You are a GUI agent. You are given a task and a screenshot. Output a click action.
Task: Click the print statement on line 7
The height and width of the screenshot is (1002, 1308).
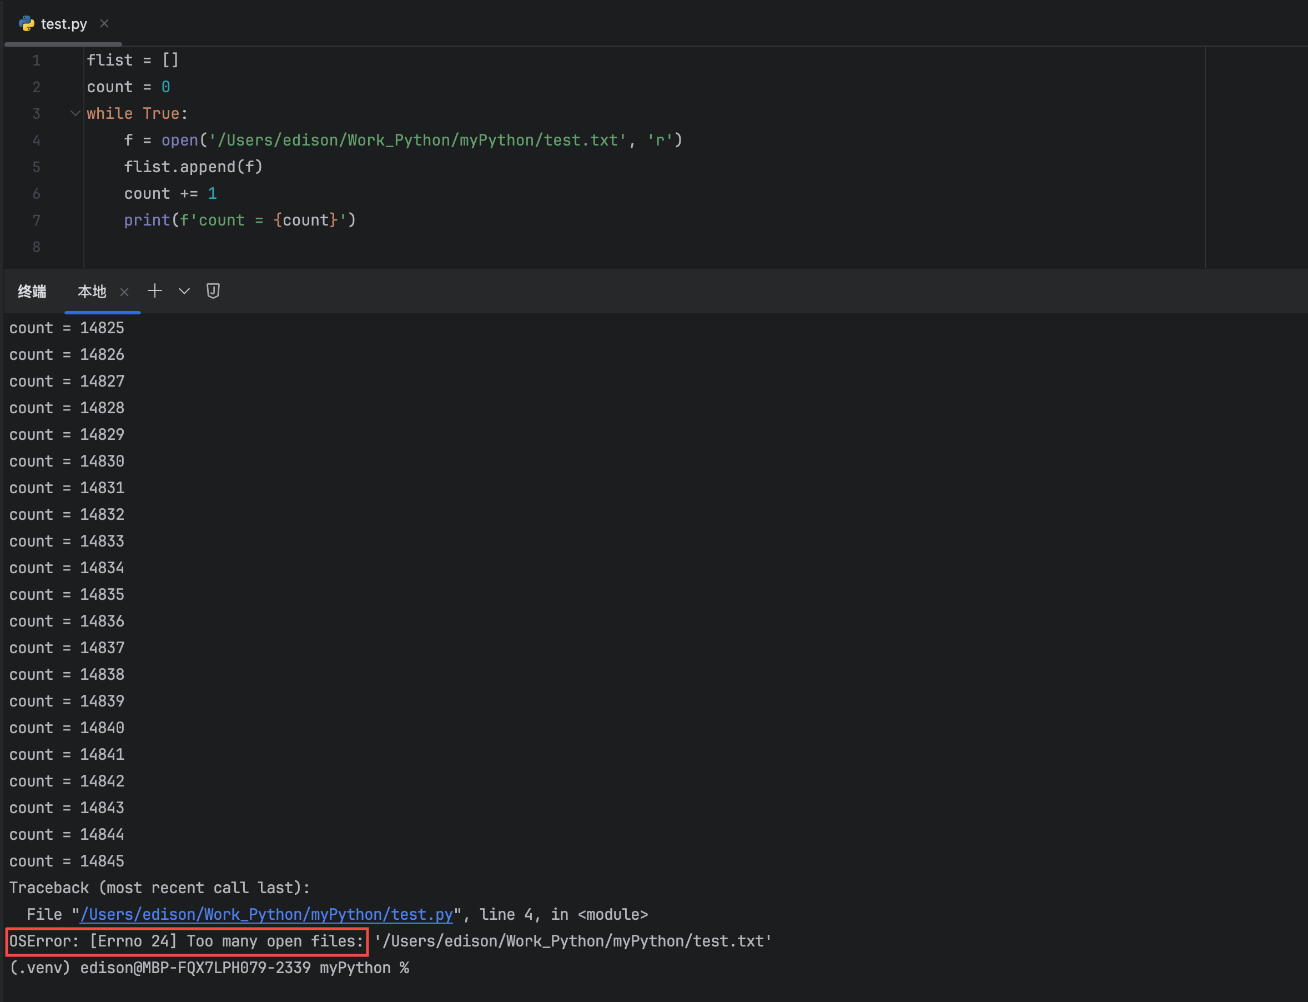point(240,220)
